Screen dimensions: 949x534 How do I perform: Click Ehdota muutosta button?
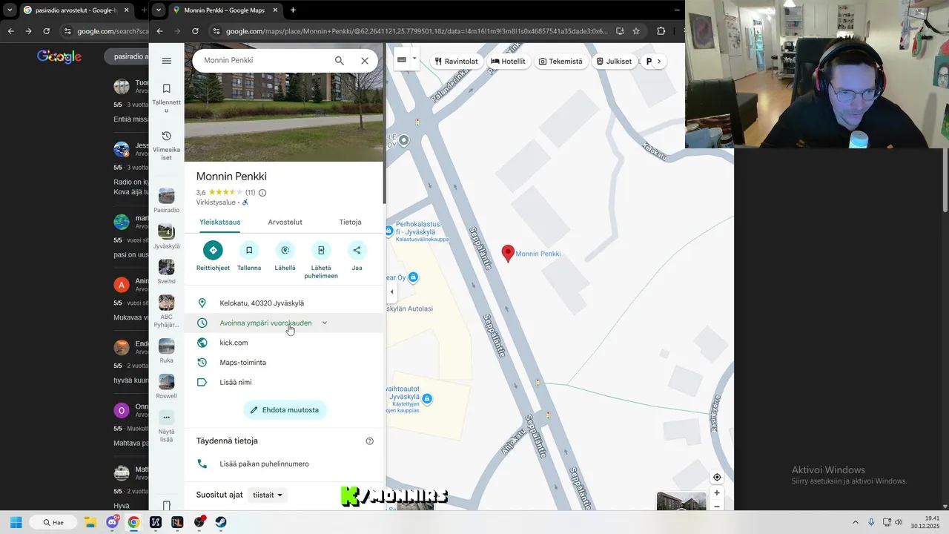click(285, 410)
